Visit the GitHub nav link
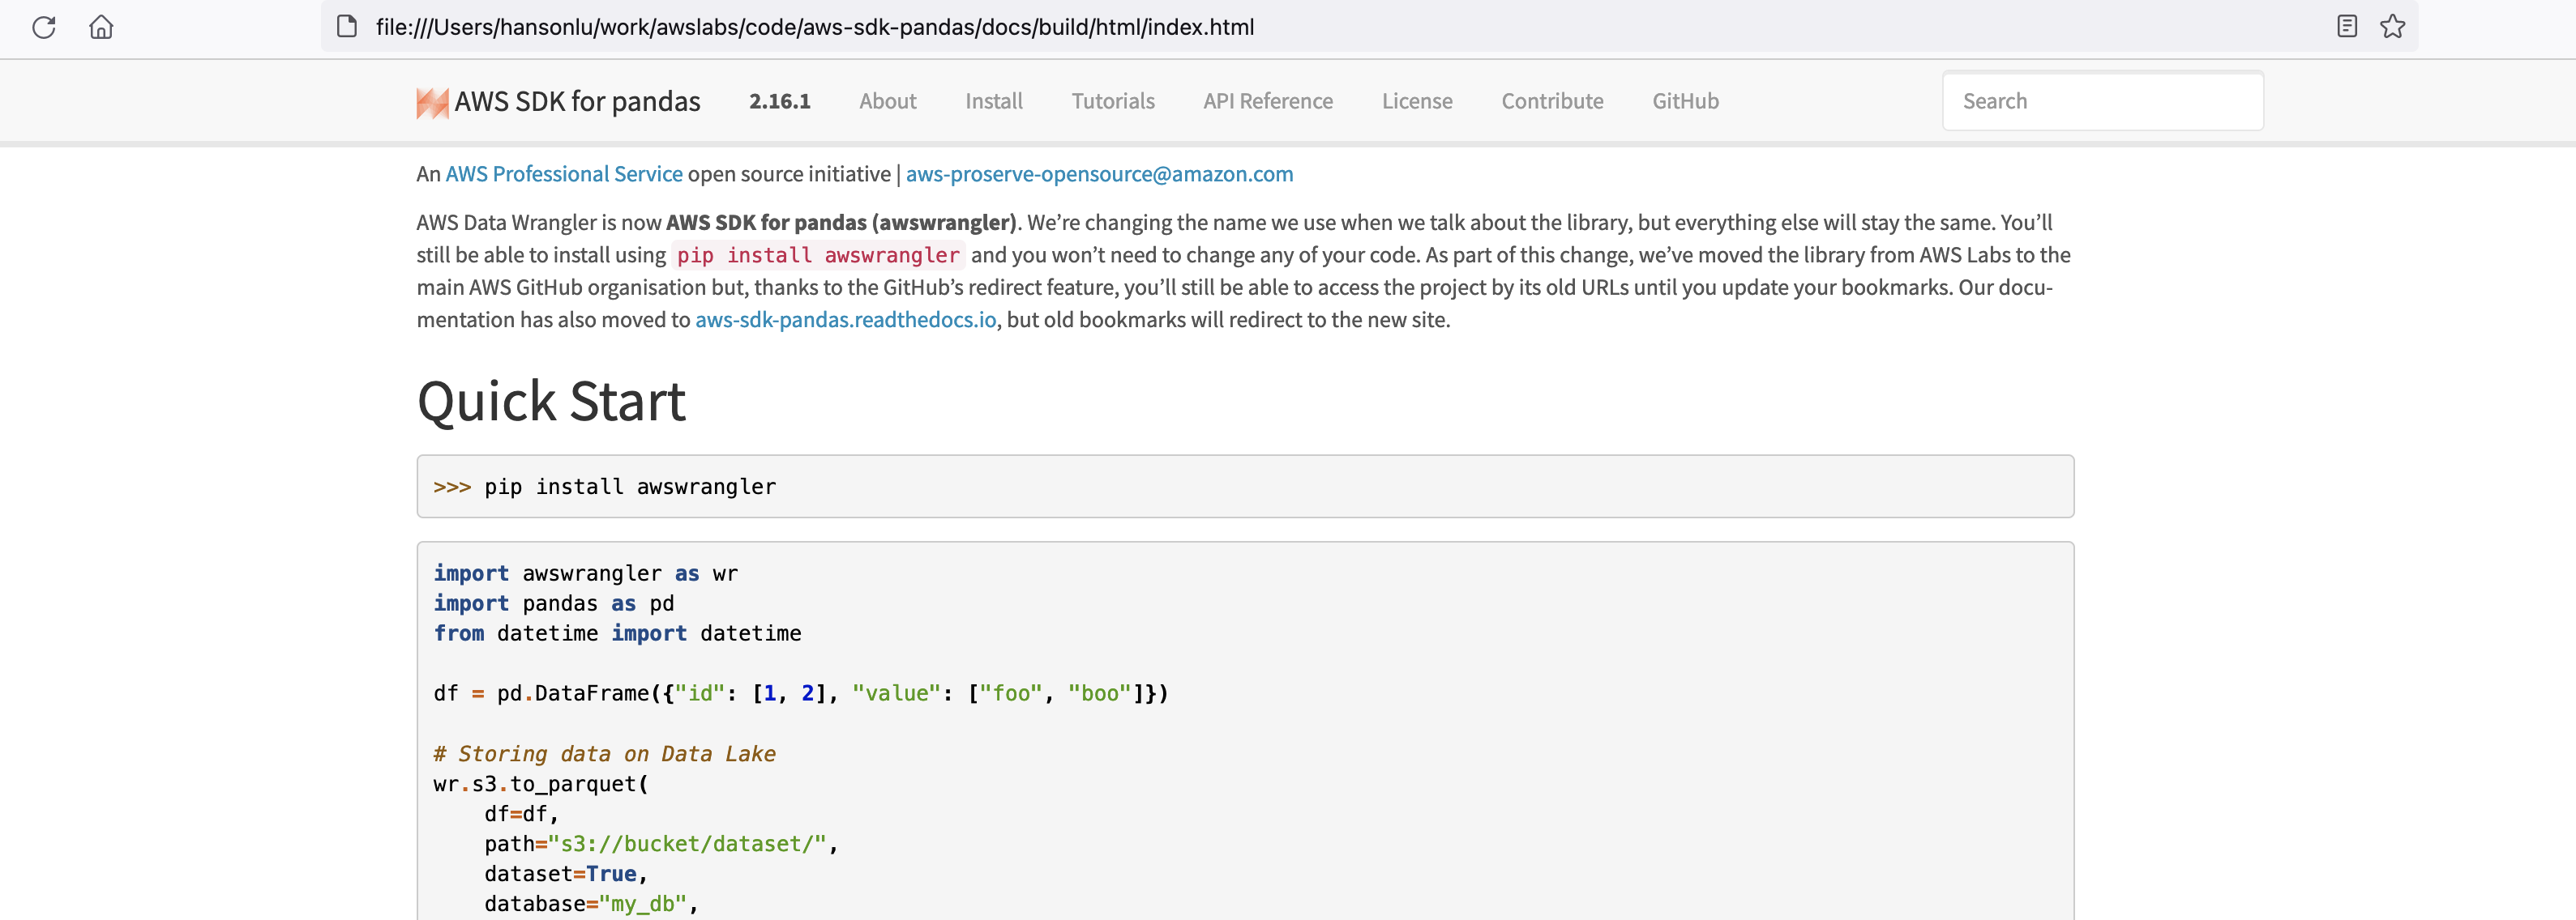Viewport: 2576px width, 920px height. pyautogui.click(x=1684, y=101)
